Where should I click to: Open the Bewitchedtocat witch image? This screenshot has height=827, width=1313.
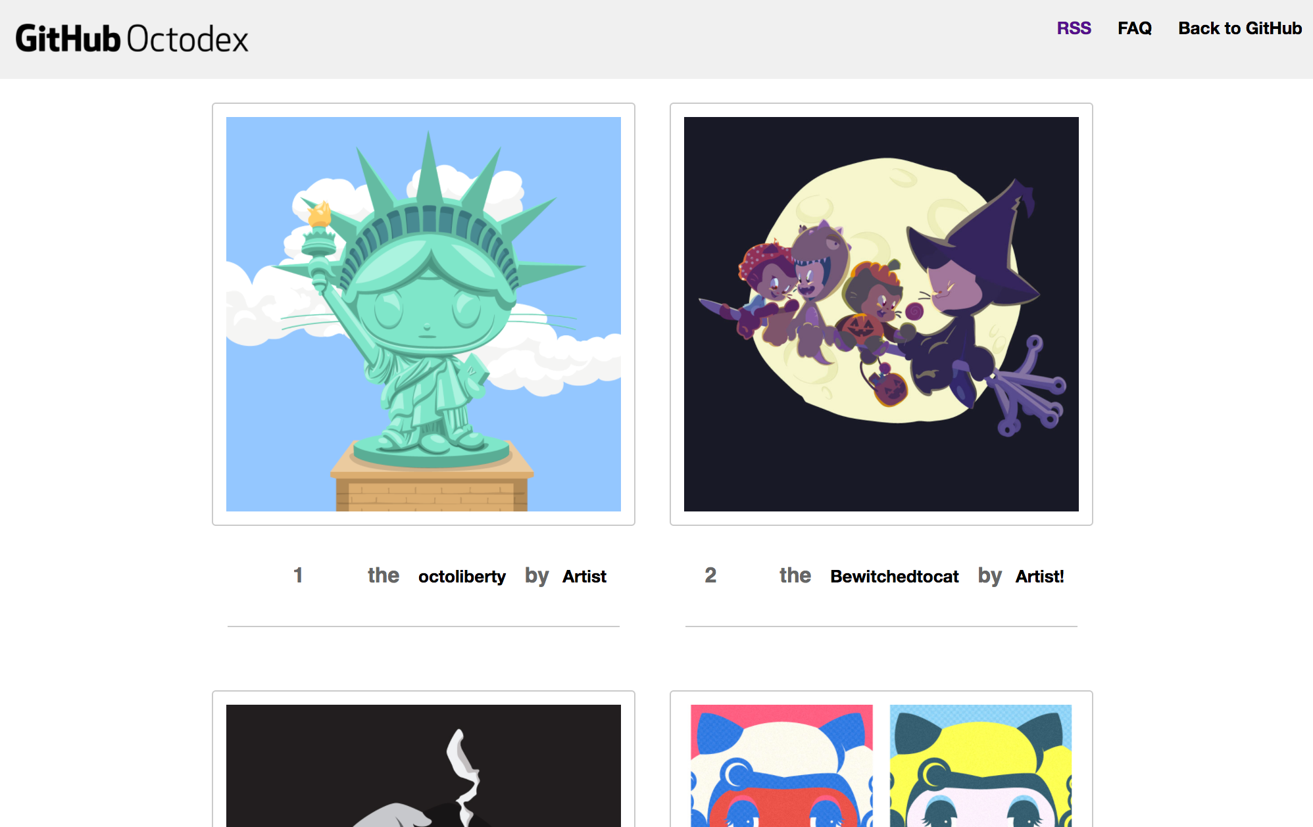pyautogui.click(x=881, y=314)
